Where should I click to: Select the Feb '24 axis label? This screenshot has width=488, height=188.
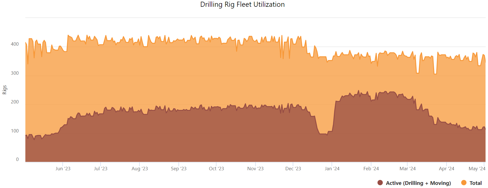click(371, 169)
